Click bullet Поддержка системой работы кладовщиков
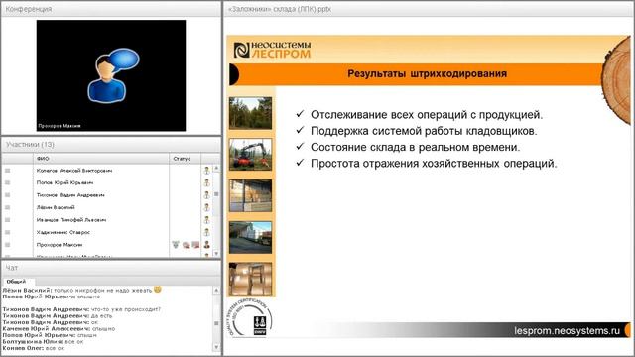 [x=424, y=131]
